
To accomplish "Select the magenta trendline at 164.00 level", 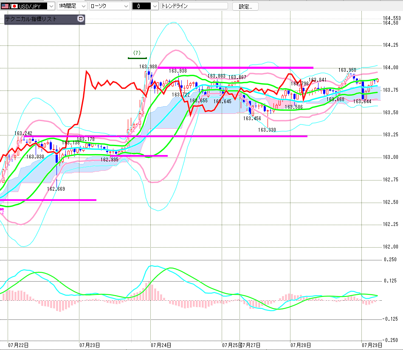I will click(x=235, y=68).
